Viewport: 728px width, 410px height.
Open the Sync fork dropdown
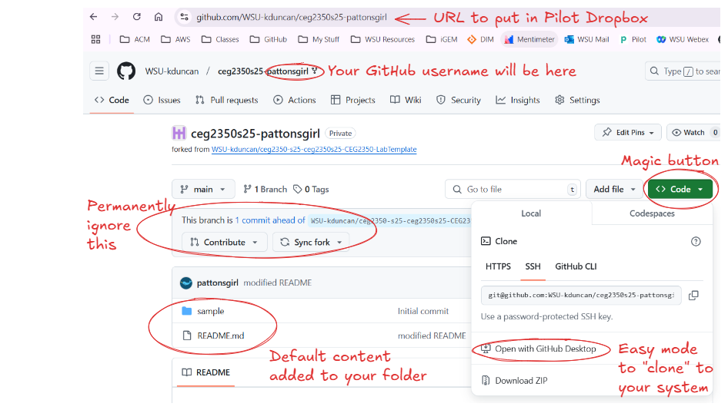click(x=311, y=243)
